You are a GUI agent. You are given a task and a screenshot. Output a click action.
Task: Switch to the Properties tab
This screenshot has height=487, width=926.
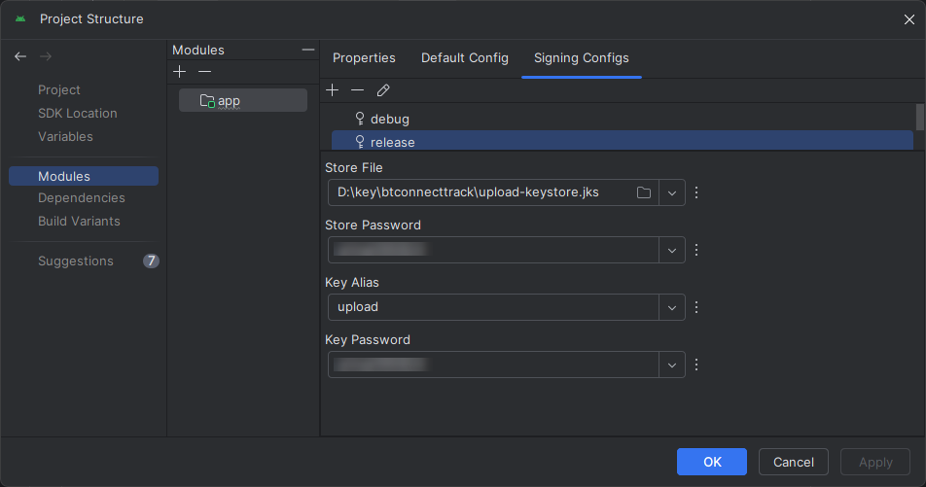tap(364, 58)
